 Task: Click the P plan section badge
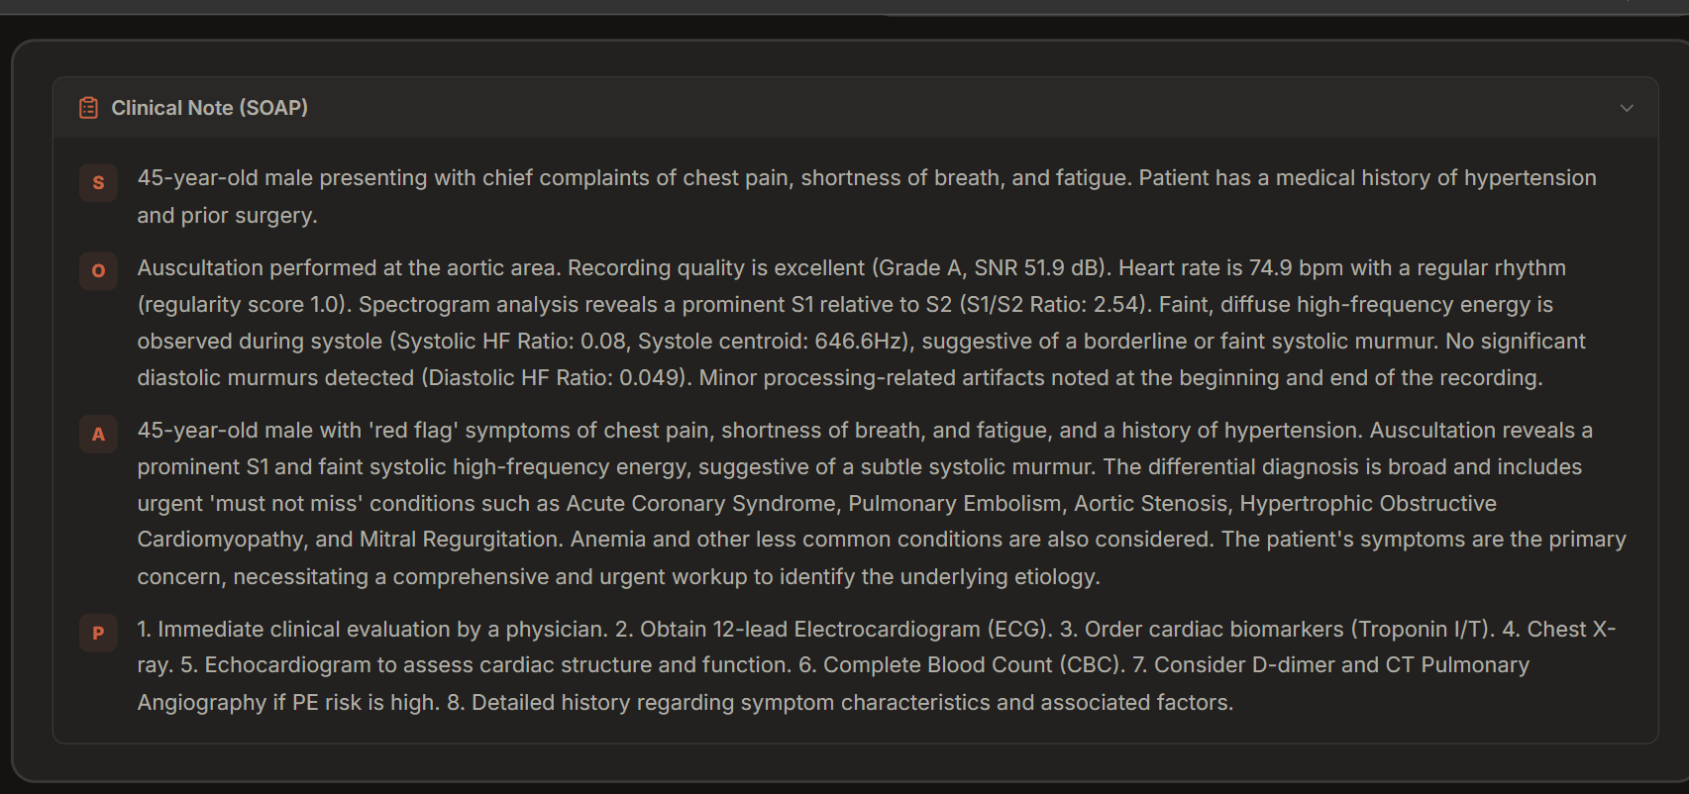98,633
